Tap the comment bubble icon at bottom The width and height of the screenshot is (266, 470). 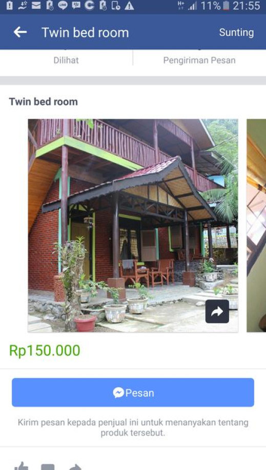point(48,467)
